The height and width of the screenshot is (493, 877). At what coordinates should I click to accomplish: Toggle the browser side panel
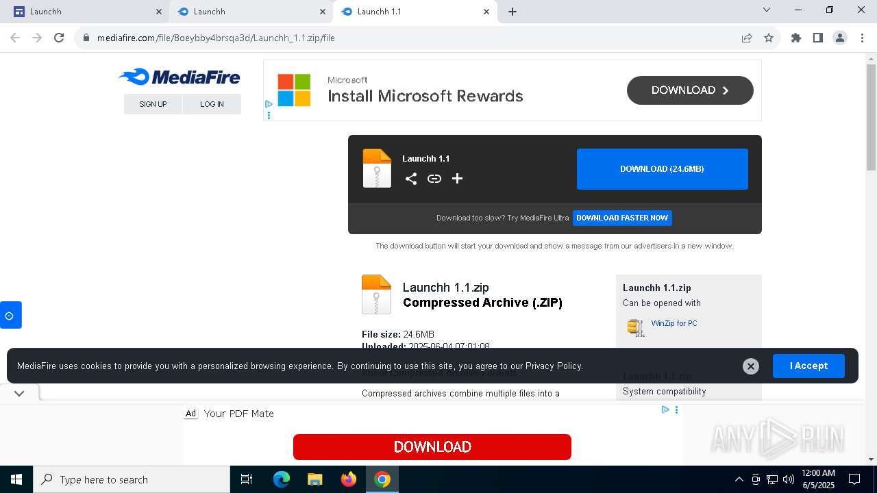818,38
